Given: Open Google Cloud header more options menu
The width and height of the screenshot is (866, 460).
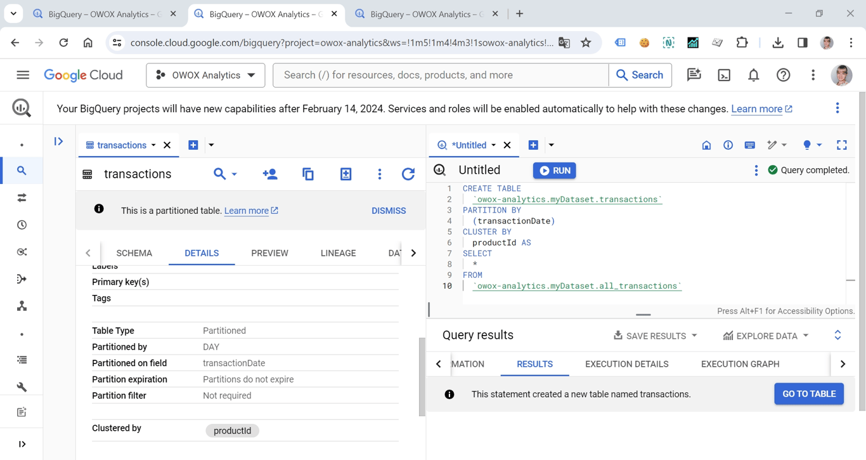Looking at the screenshot, I should tap(813, 75).
